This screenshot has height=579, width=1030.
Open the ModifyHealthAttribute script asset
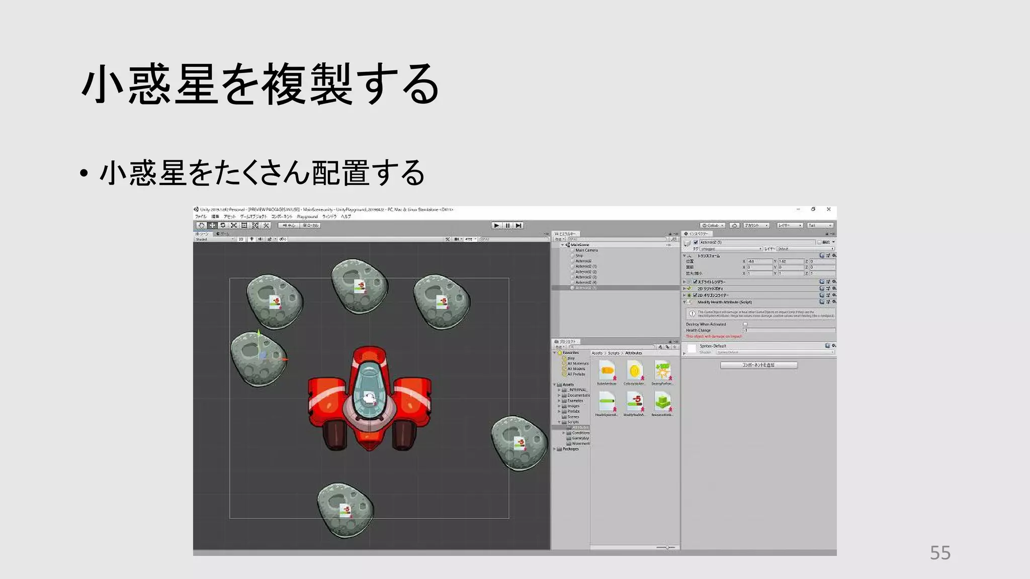[x=635, y=404]
